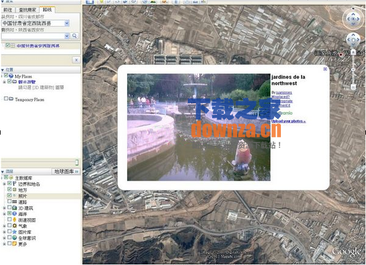Viewport: 366px width, 265px height.
Task: Click the 地方 layer icon
Action: (x=15, y=190)
